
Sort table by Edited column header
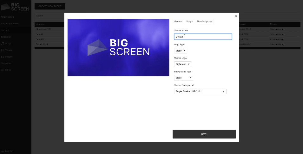click(273, 24)
